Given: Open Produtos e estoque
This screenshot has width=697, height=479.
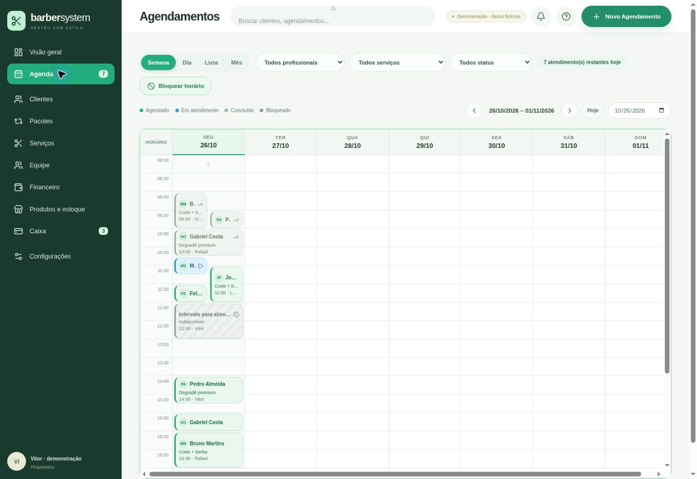Looking at the screenshot, I should (x=60, y=209).
